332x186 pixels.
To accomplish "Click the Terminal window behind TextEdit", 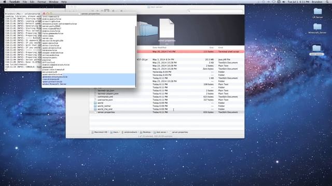I will 23,40.
